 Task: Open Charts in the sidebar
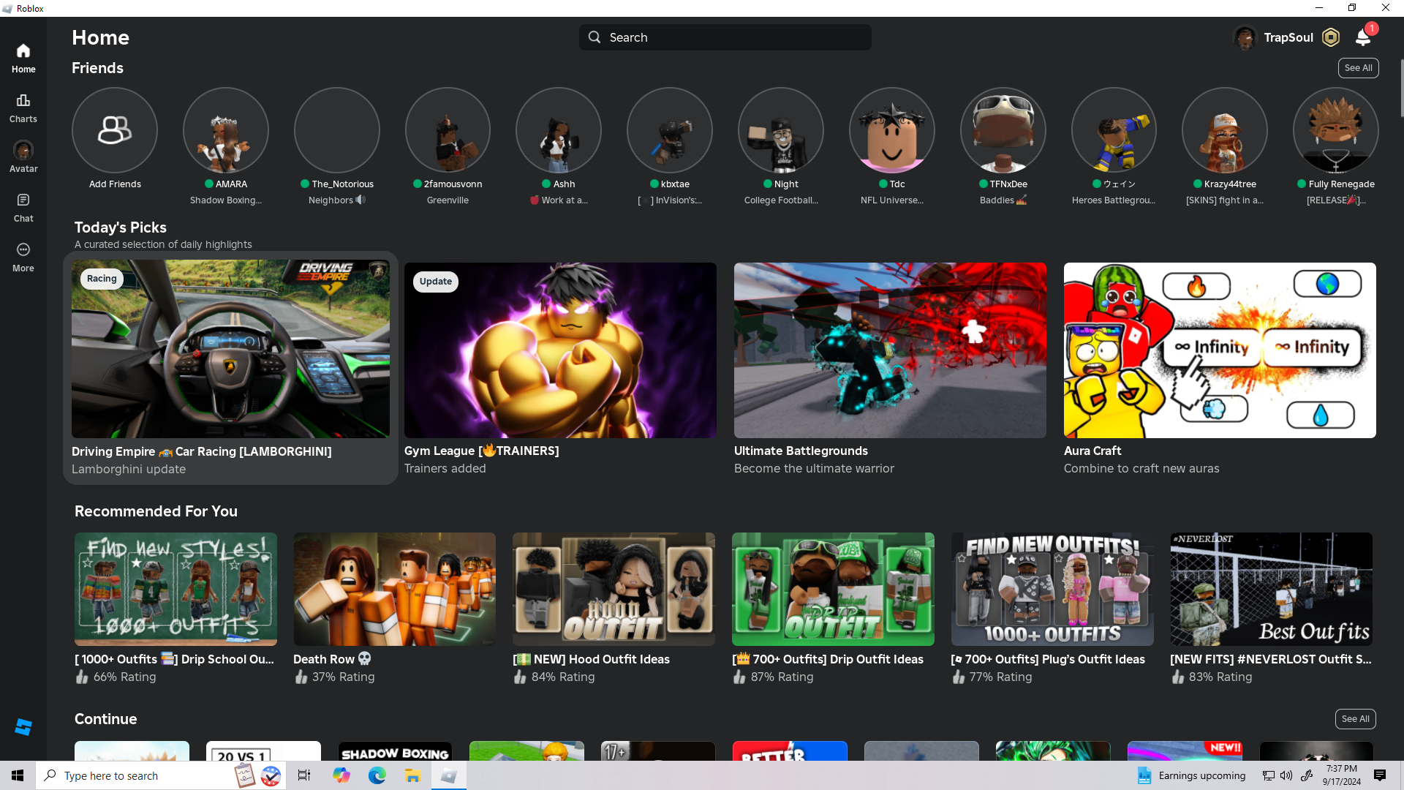click(x=23, y=108)
